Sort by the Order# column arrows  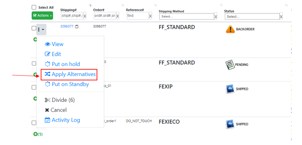(x=123, y=5)
